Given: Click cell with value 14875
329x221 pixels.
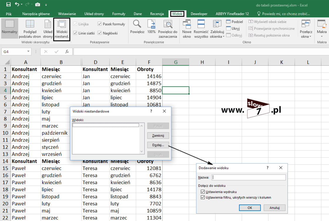Looking at the screenshot, I should 149,84.
